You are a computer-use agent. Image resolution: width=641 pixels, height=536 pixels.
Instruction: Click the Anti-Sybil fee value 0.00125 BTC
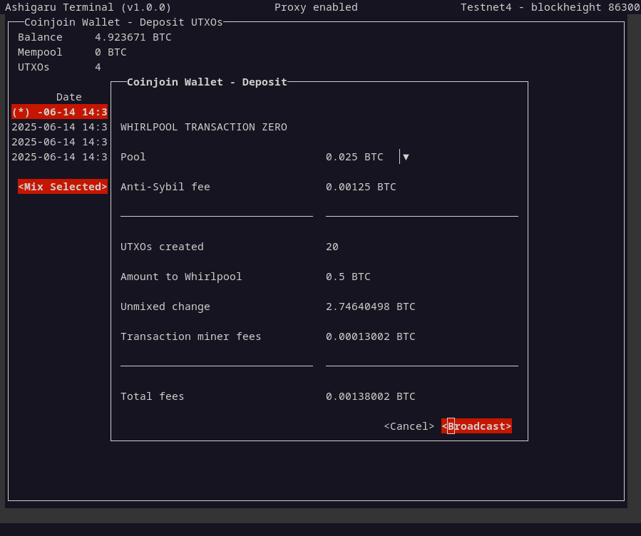361,187
